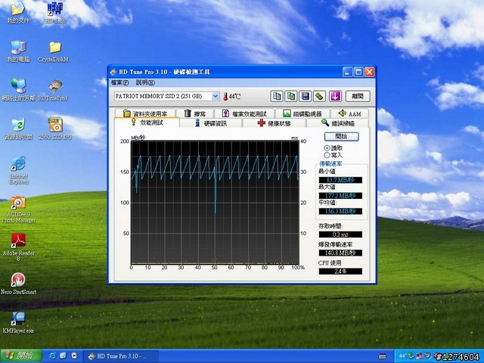Select the KMPlayer.exe desktop icon
The height and width of the screenshot is (363, 484).
pyautogui.click(x=18, y=322)
